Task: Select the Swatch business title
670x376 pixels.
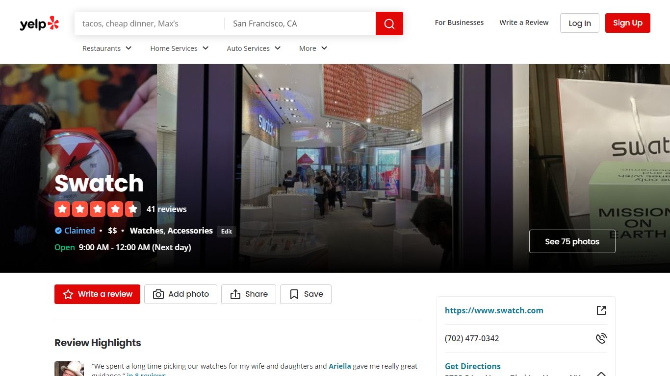Action: point(99,183)
